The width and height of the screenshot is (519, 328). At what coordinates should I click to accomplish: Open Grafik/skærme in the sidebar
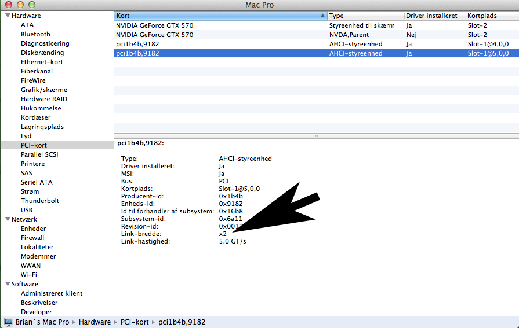coord(43,90)
